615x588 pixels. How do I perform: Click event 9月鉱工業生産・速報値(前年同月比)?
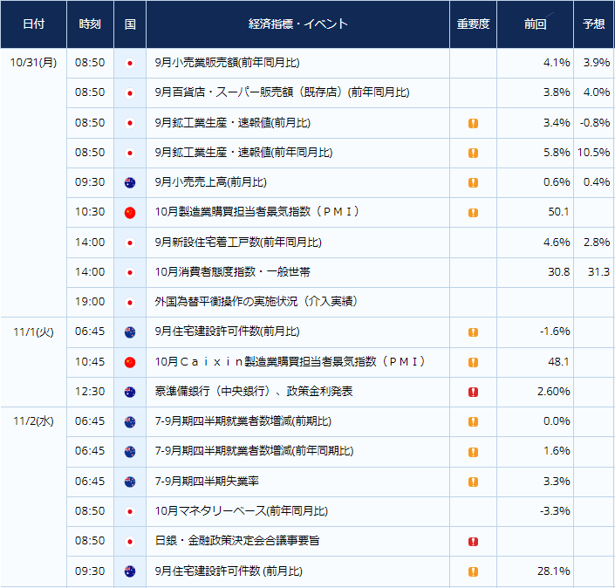pos(243,153)
